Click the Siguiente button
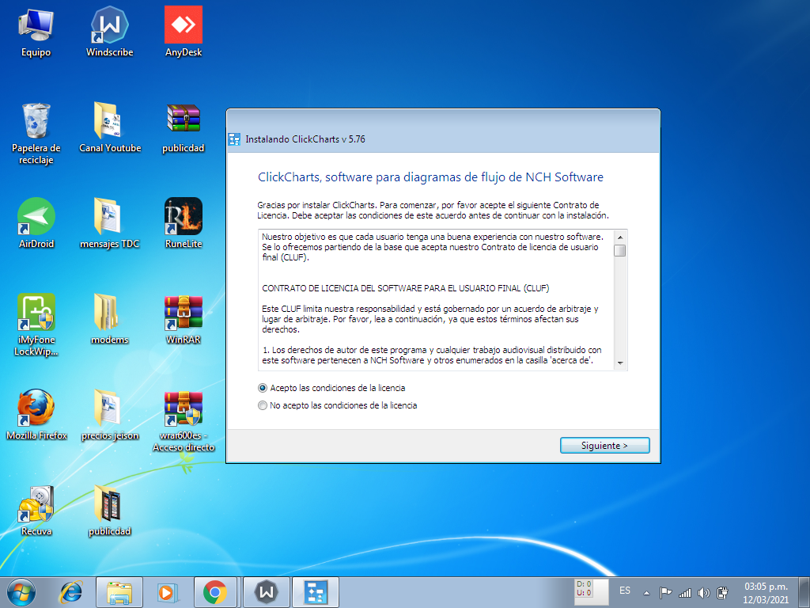 coord(604,446)
